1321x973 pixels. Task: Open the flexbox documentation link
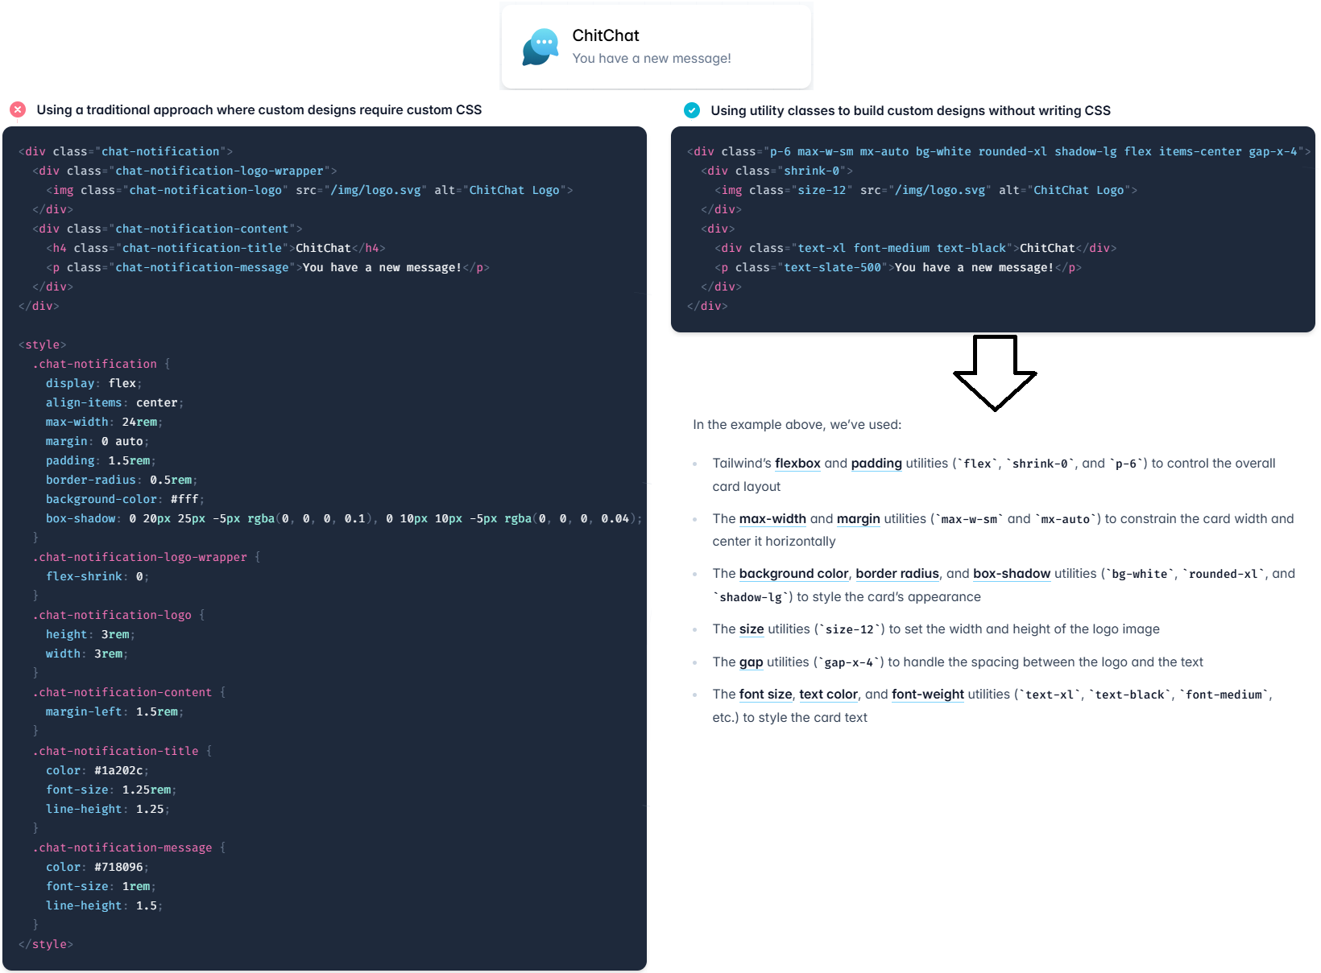[x=797, y=464]
